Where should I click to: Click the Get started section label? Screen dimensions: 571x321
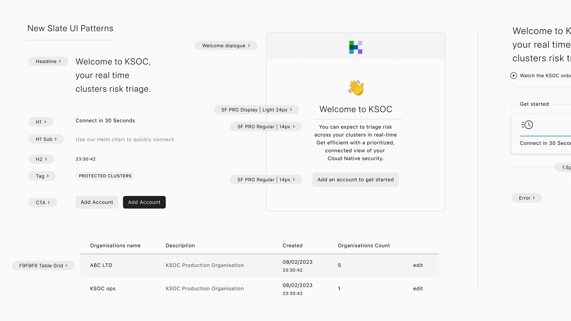click(534, 104)
